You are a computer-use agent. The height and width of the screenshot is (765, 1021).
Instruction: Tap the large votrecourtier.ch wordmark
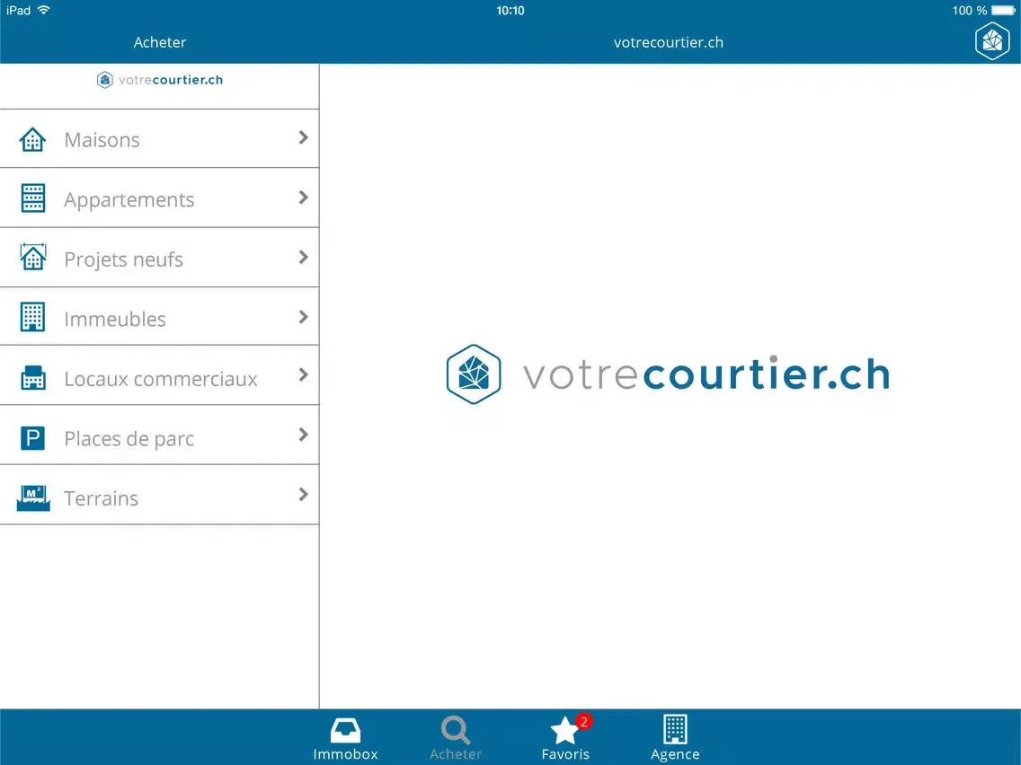coord(706,374)
